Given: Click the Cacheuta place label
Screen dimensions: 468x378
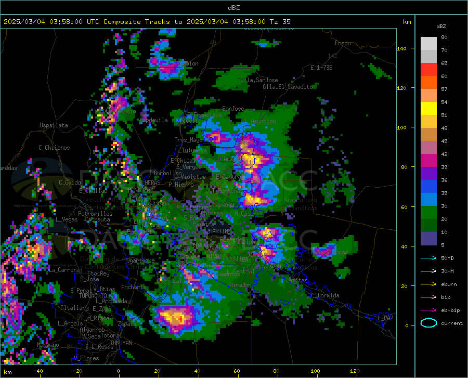Looking at the screenshot, I should click(x=97, y=219).
